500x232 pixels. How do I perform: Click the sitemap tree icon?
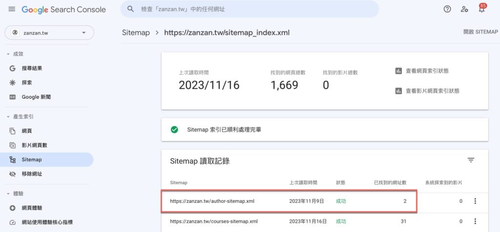tap(12, 160)
